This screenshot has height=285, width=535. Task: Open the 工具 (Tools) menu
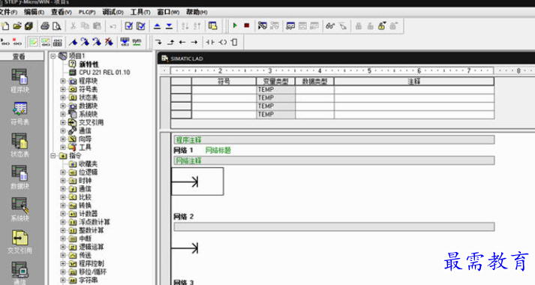[140, 12]
